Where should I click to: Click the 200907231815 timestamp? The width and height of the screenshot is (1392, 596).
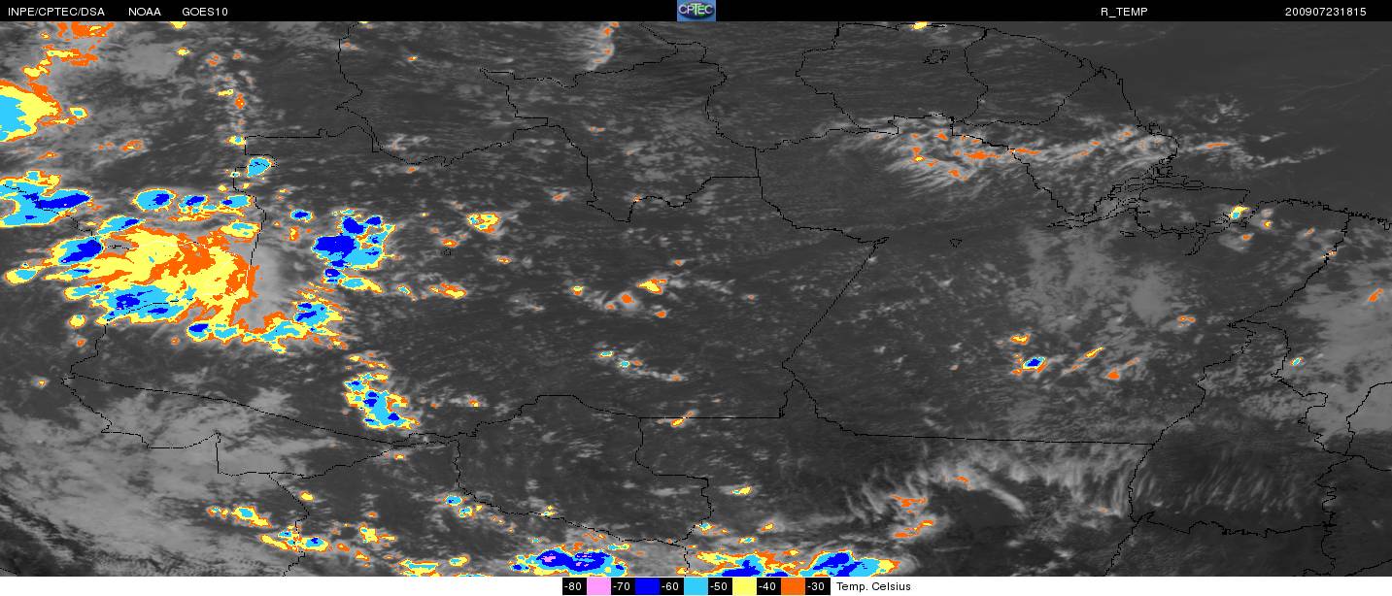tap(1325, 12)
